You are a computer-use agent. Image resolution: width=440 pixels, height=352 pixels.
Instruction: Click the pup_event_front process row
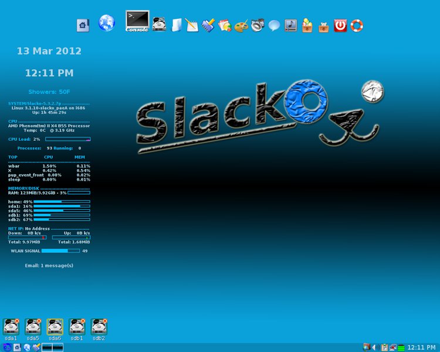point(49,175)
